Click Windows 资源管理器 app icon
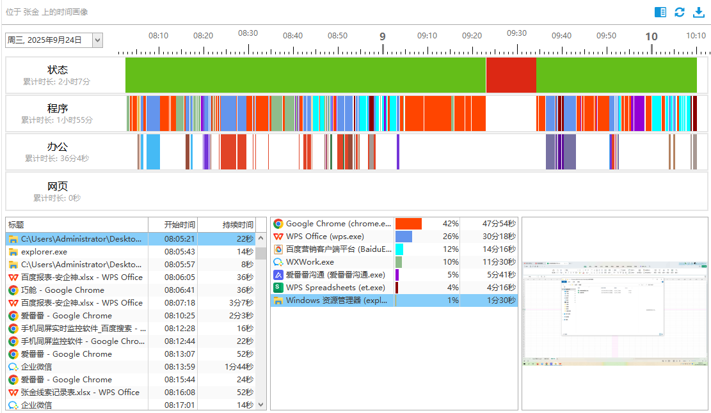This screenshot has height=413, width=711. (278, 300)
